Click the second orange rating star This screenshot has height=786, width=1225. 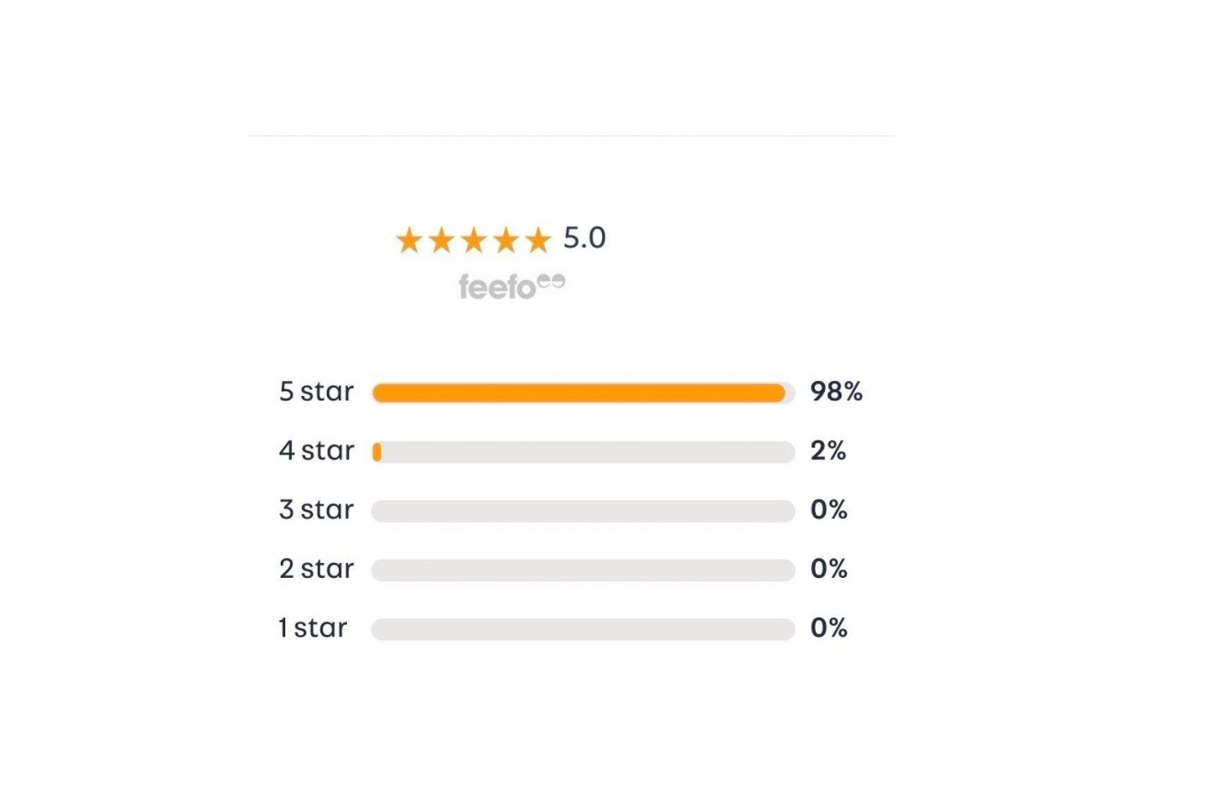441,240
